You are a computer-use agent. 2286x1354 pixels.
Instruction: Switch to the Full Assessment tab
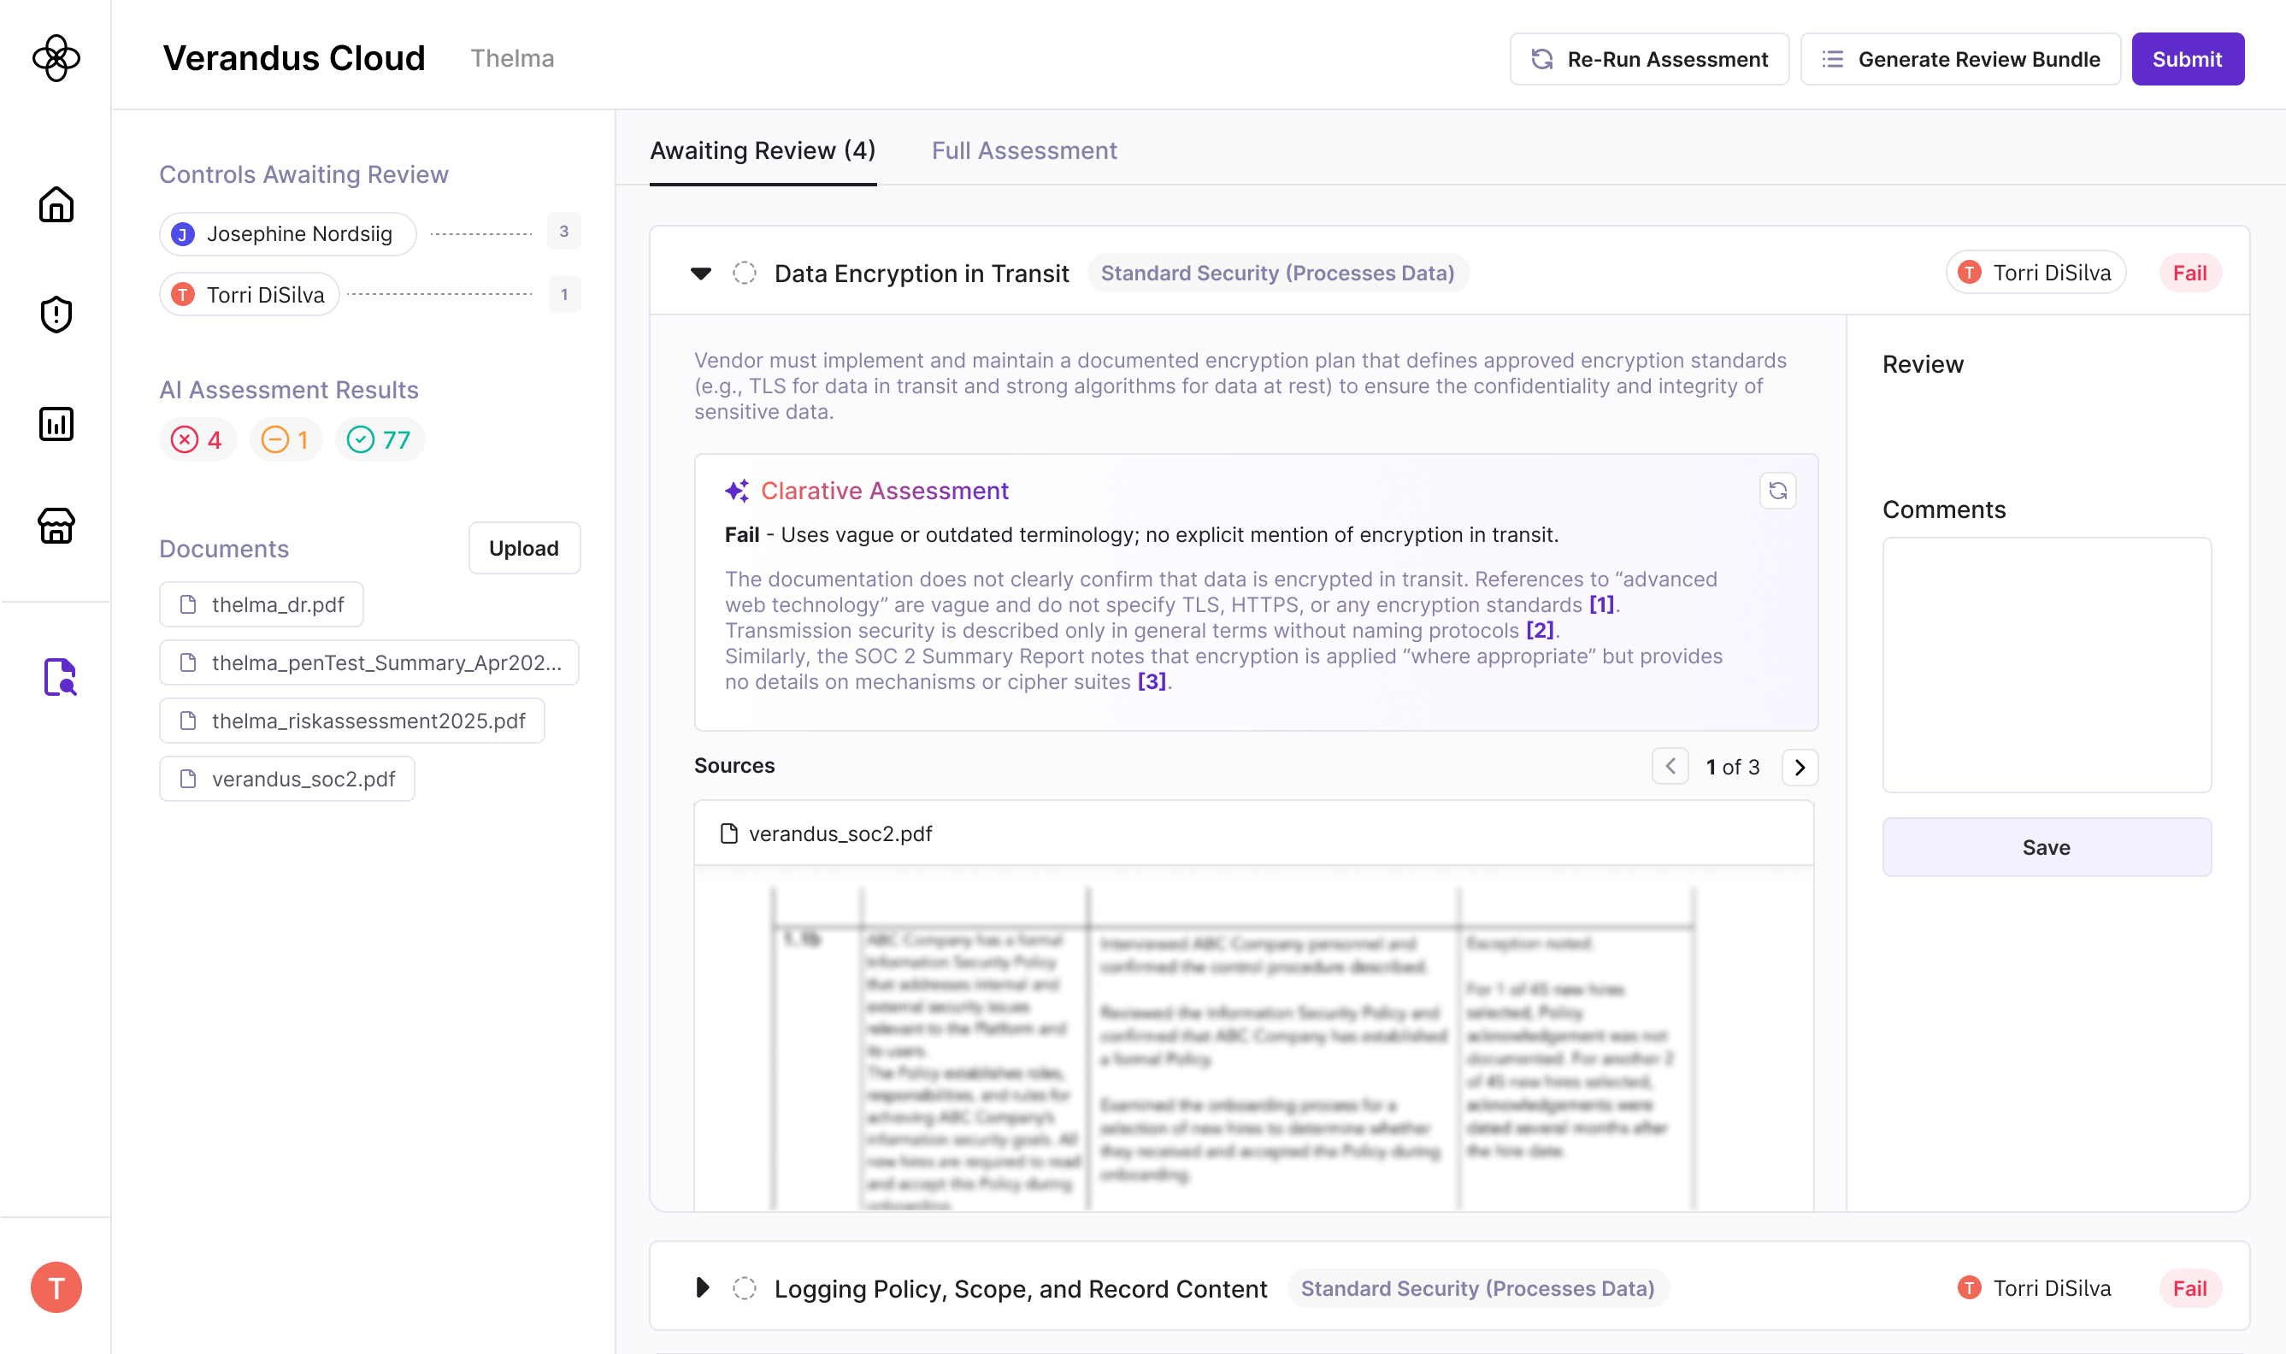(1023, 150)
